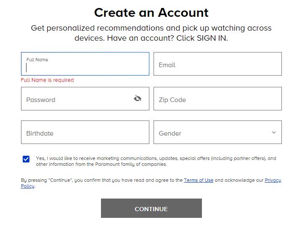
Task: Click the Create an Account heading
Action: coord(151,13)
